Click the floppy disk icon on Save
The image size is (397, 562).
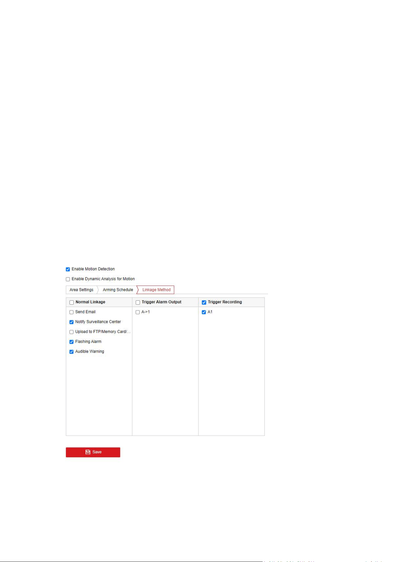[88, 452]
